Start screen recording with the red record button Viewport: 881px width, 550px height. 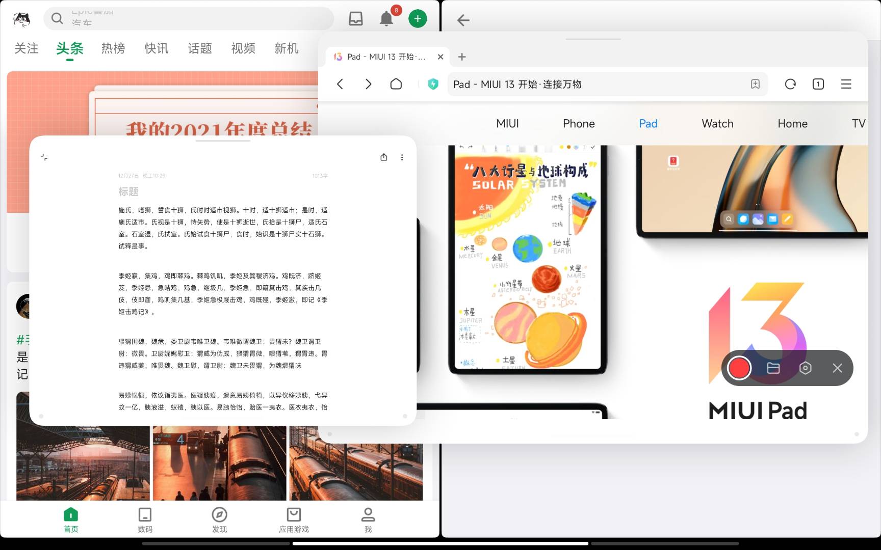pyautogui.click(x=739, y=368)
